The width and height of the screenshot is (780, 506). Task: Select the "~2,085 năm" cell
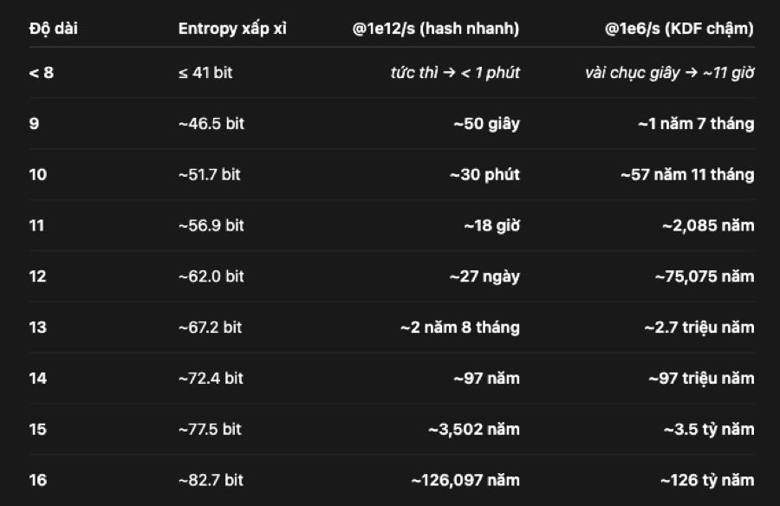click(708, 226)
